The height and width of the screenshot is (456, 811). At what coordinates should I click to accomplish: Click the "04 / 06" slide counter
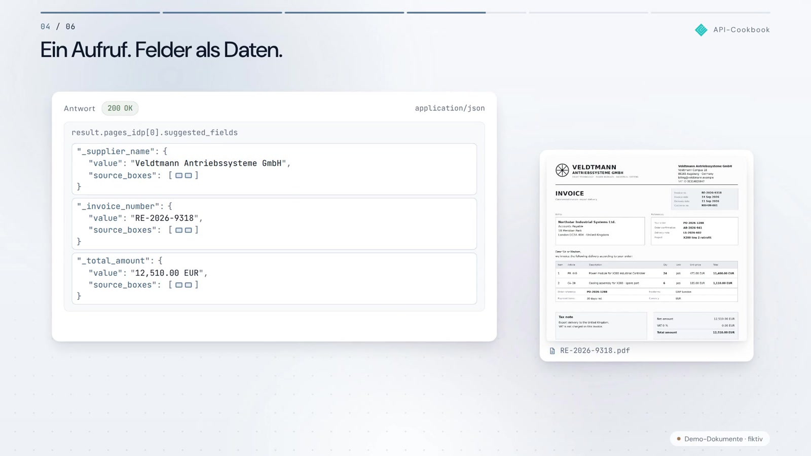pyautogui.click(x=58, y=26)
